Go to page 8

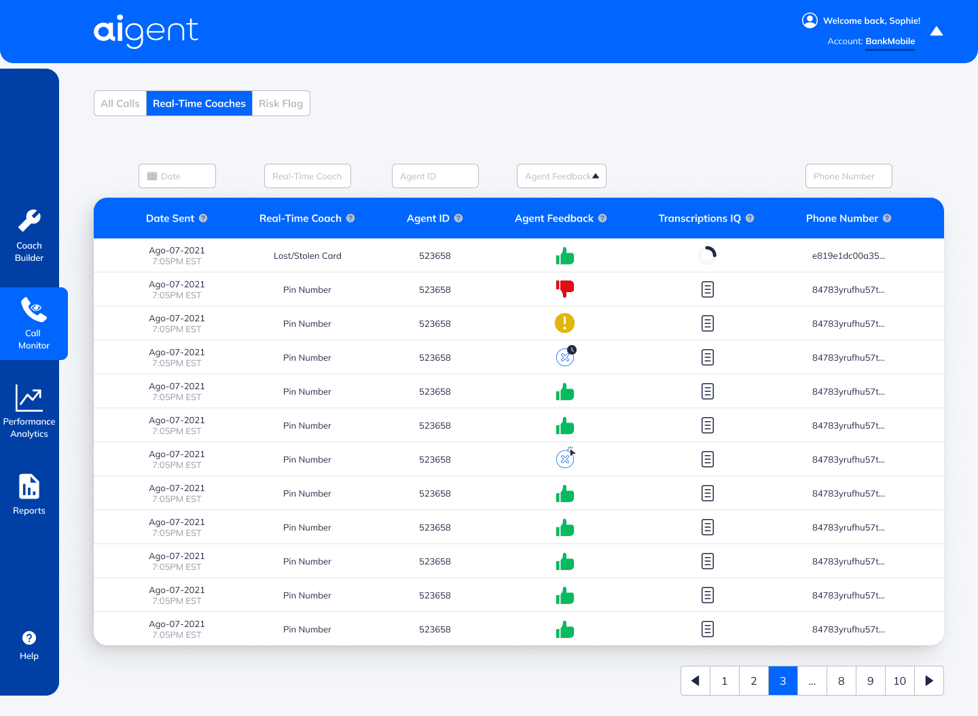point(841,681)
